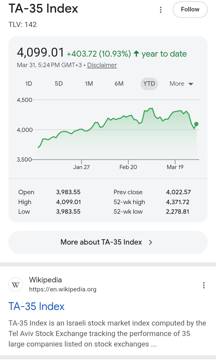Viewport: 216px width, 360px height.
Task: Switch chart to 5D range
Action: click(59, 84)
